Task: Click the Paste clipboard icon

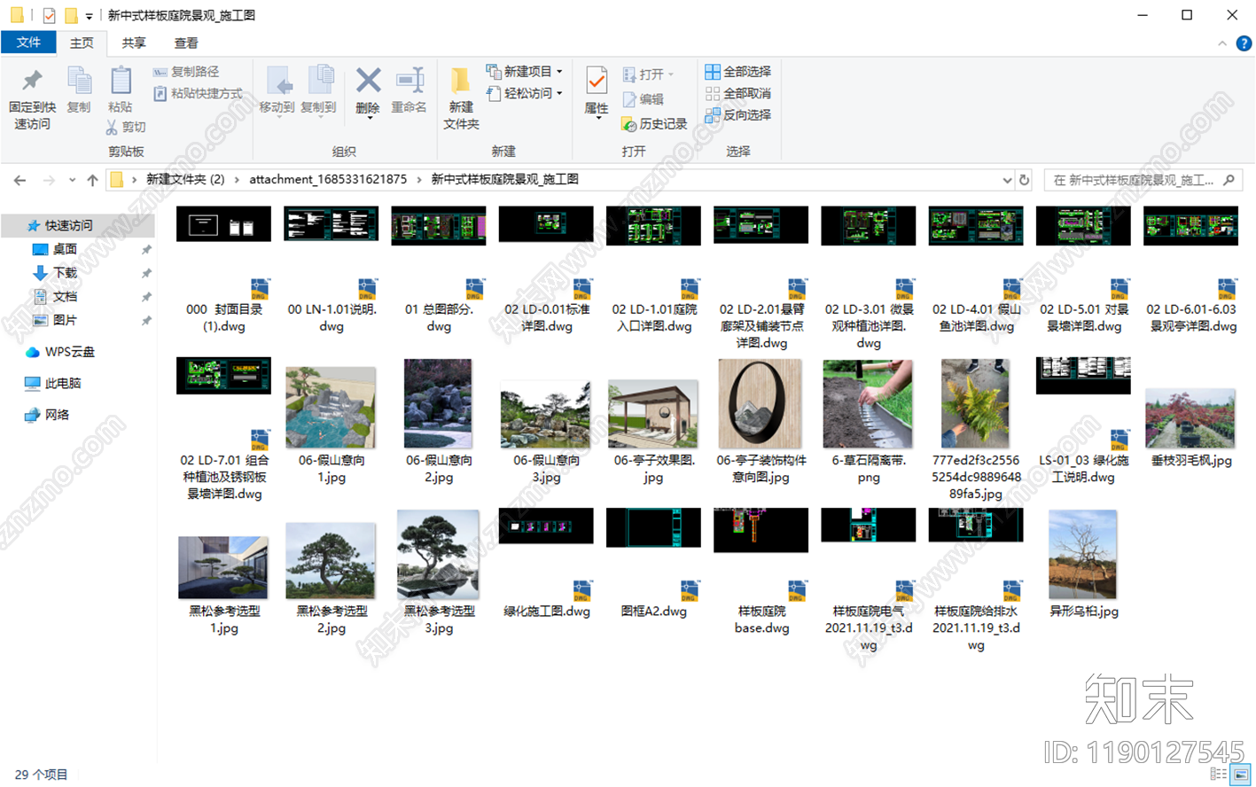Action: [121, 82]
